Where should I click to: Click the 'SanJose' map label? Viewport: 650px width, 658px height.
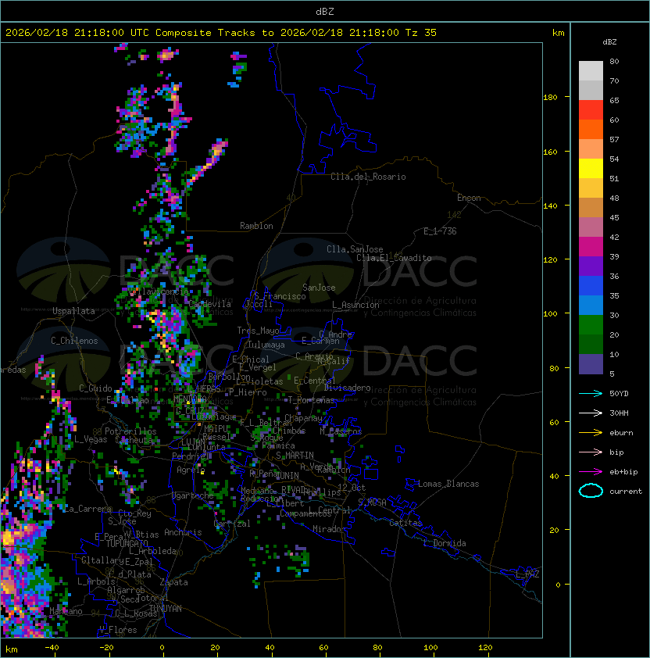coord(319,288)
